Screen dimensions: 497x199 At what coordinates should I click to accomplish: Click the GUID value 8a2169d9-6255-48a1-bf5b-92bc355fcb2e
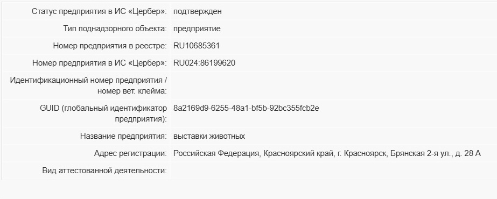(x=246, y=109)
